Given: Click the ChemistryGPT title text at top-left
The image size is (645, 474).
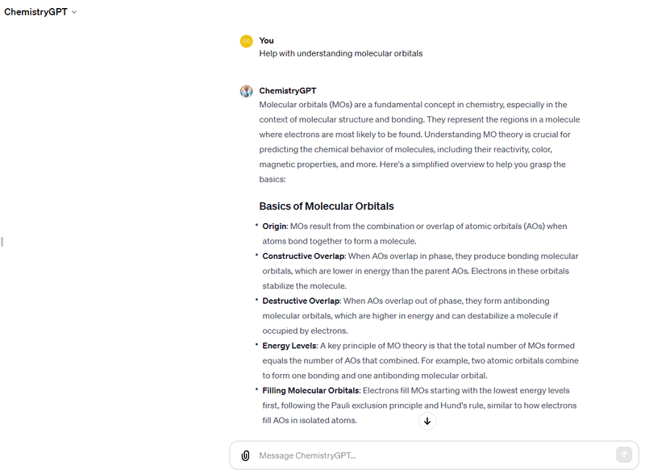Looking at the screenshot, I should [x=35, y=12].
